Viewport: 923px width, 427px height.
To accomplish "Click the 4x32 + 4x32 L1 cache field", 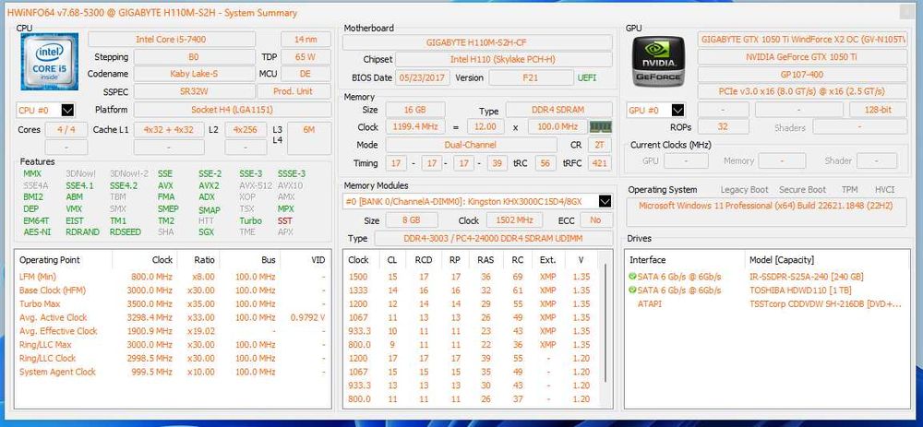I will 170,130.
